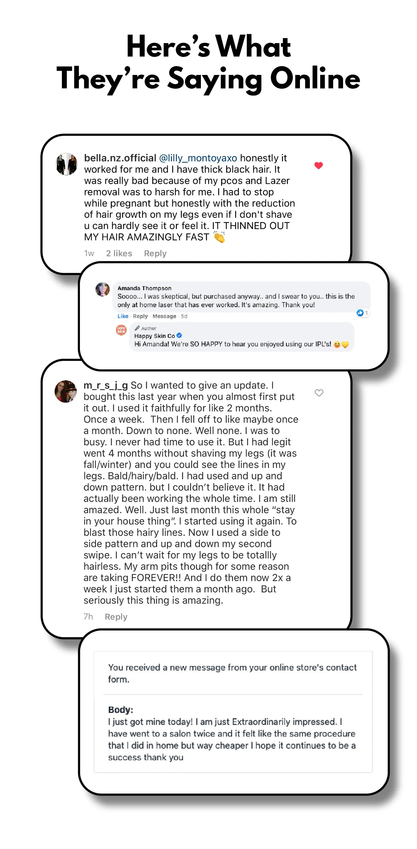Reply to m_r_s_j_g's update comment
The width and height of the screenshot is (417, 849).
pyautogui.click(x=116, y=617)
